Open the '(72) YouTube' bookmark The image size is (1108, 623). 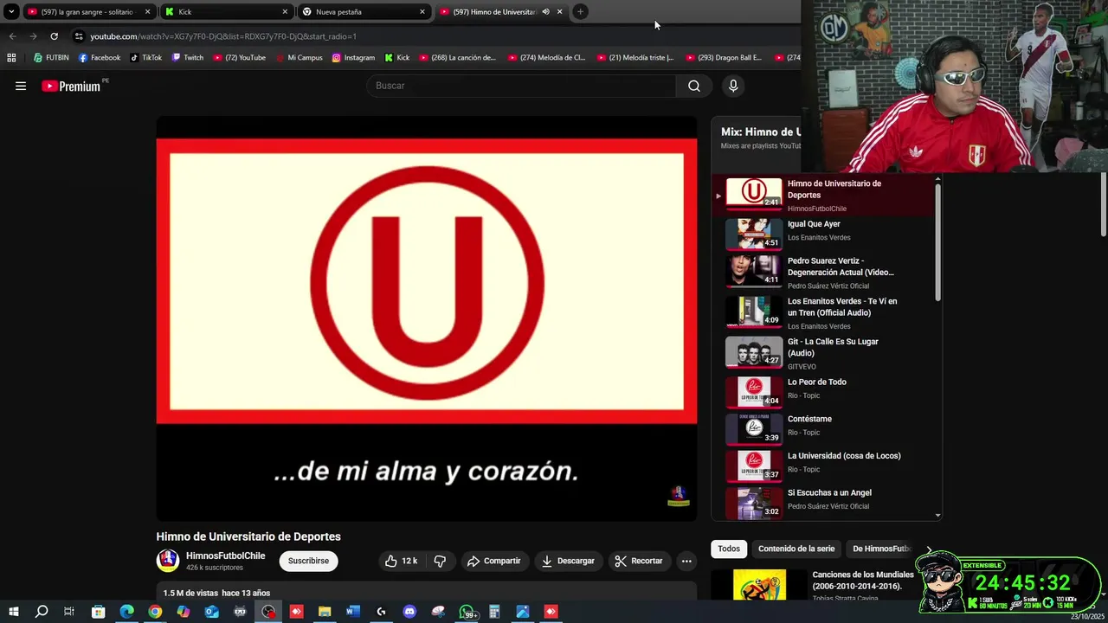tap(239, 58)
